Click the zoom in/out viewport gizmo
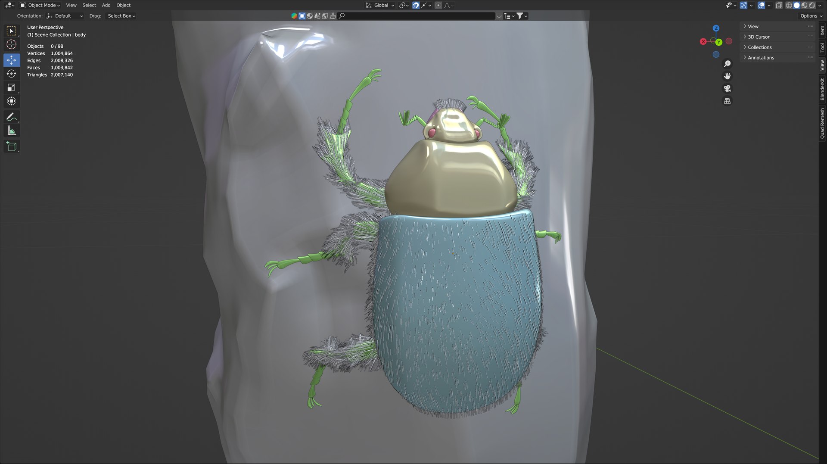The image size is (827, 464). pos(727,64)
